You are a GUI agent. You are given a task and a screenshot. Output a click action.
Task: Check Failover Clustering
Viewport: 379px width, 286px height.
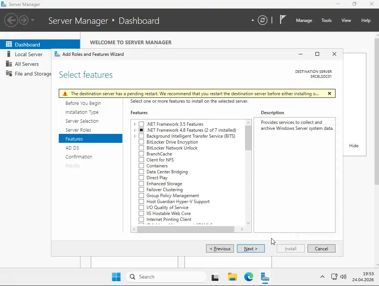[141, 190]
